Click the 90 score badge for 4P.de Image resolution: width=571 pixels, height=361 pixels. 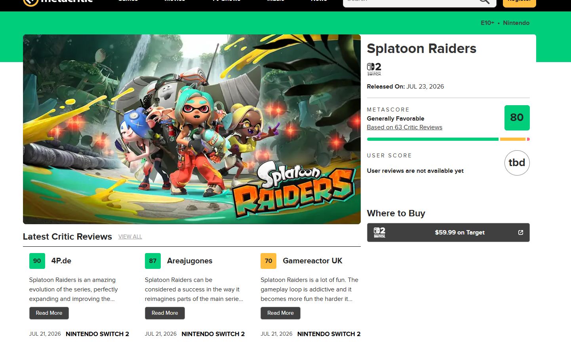[x=37, y=261]
